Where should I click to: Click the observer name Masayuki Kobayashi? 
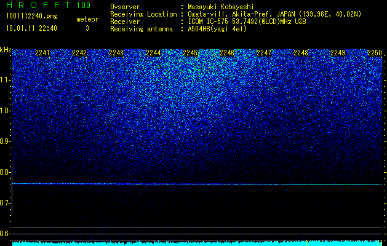click(221, 7)
